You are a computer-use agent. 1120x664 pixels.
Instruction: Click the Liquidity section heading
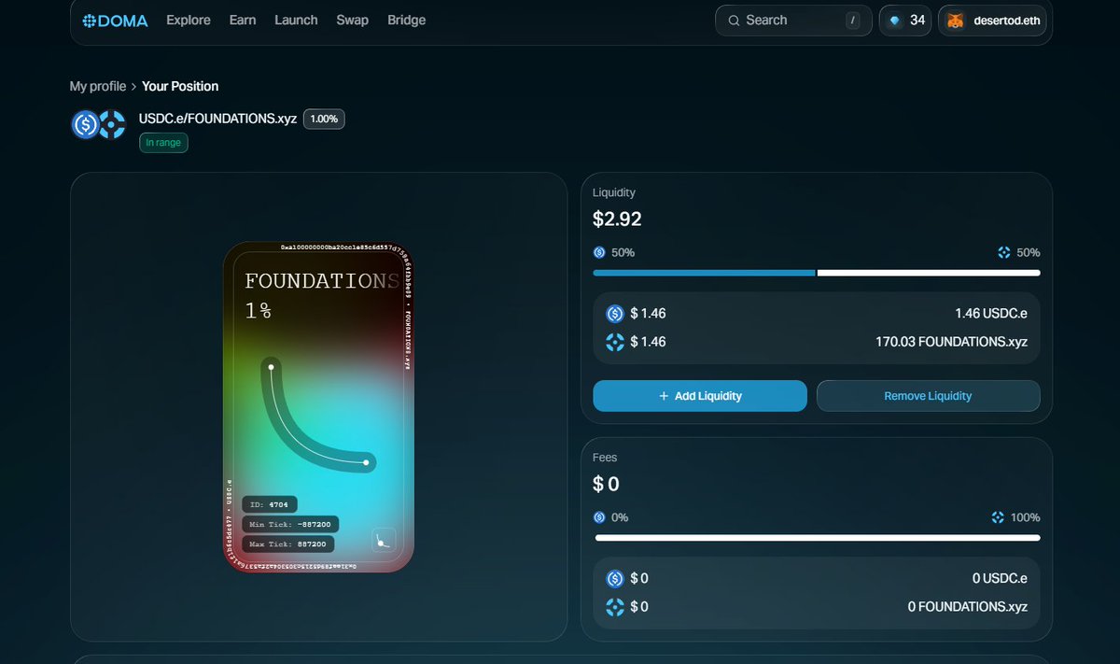(x=614, y=192)
